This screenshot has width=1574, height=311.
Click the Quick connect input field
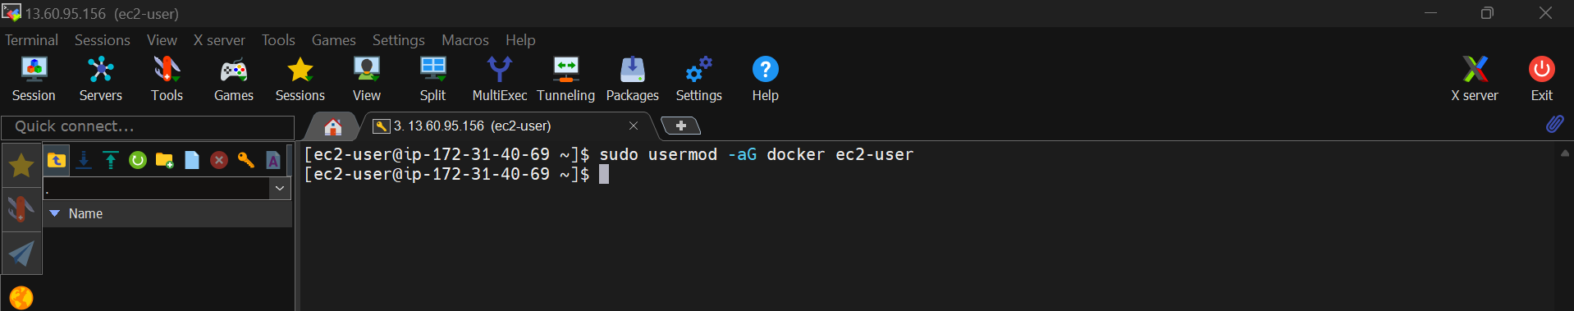(148, 126)
